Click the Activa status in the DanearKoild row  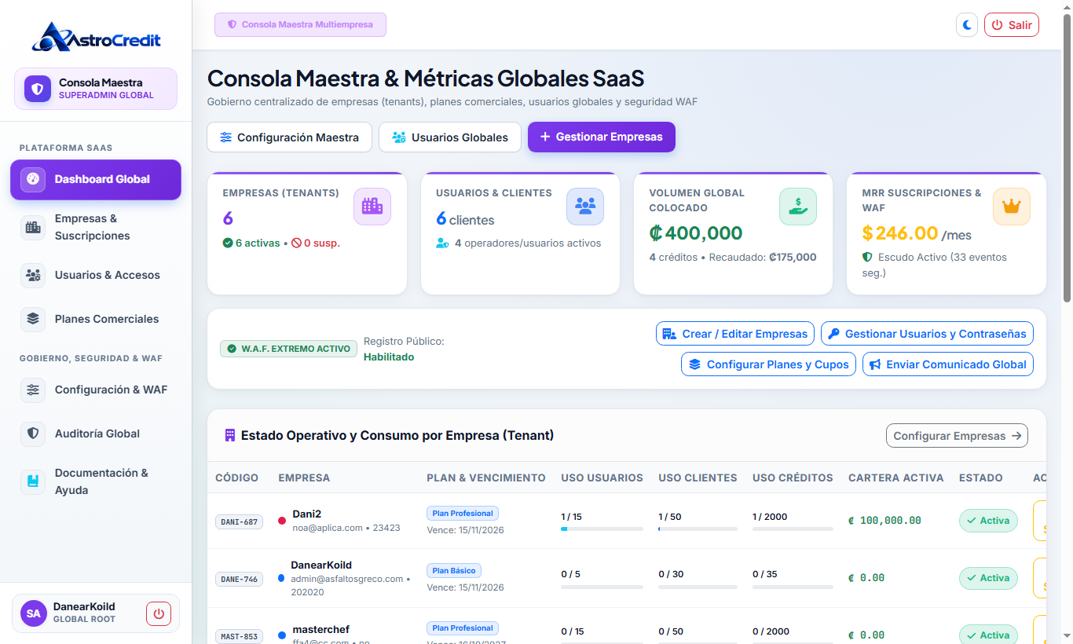988,578
